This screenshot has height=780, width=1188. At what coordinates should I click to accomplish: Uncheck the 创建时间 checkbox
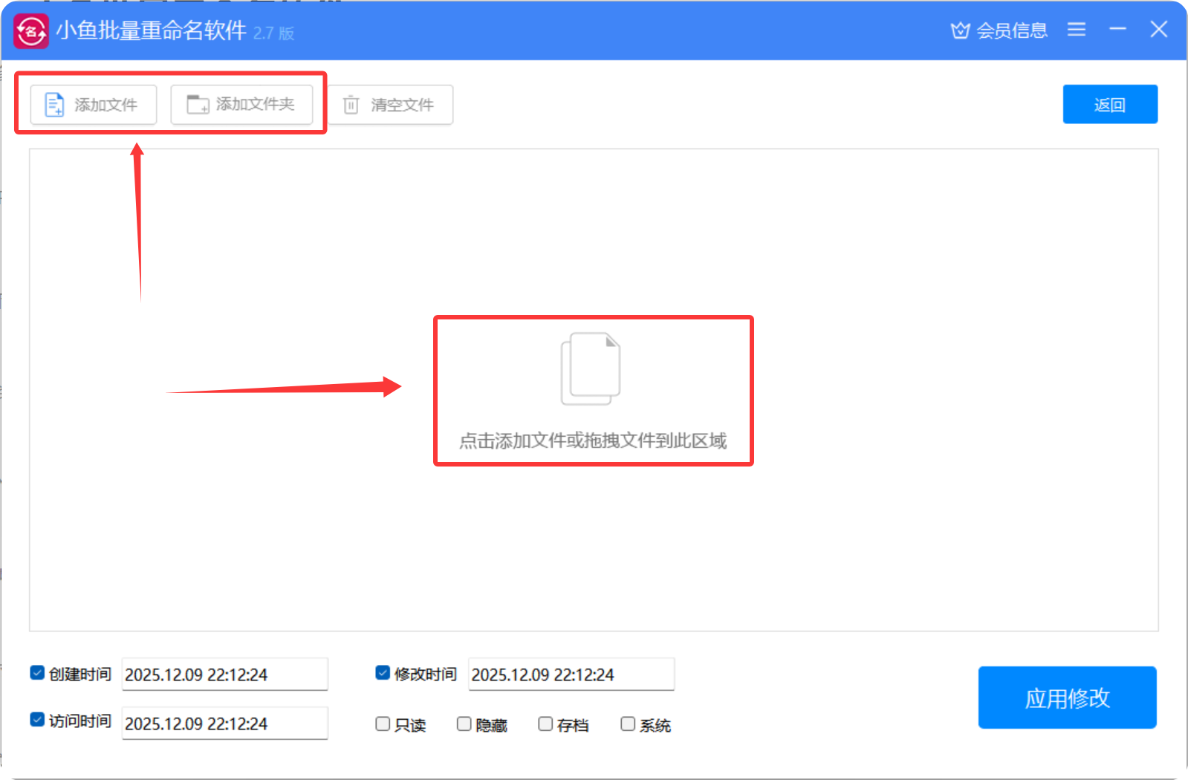(x=37, y=673)
